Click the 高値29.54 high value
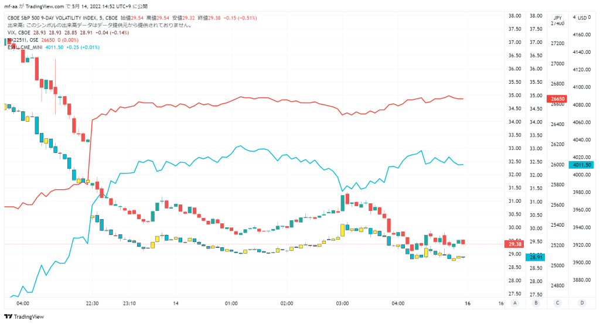 click(x=158, y=18)
